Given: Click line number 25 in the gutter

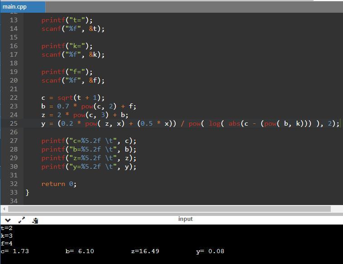Looking at the screenshot, I should point(13,123).
